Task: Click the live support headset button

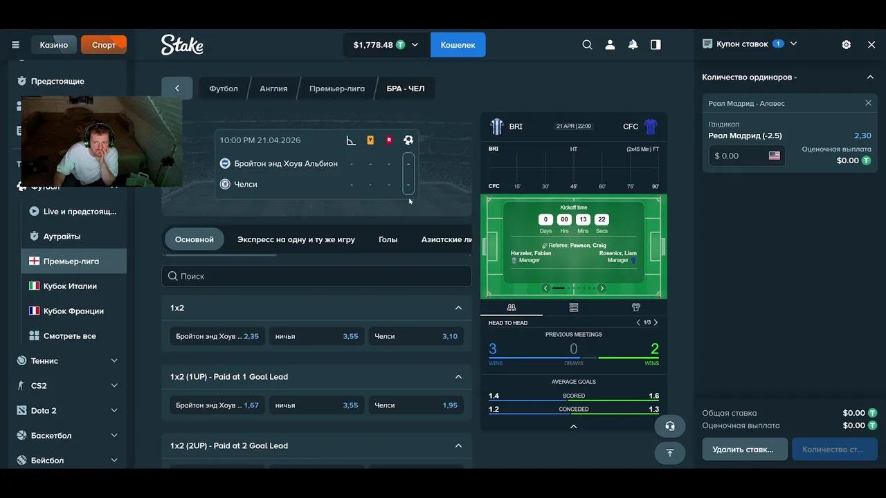Action: click(x=669, y=426)
